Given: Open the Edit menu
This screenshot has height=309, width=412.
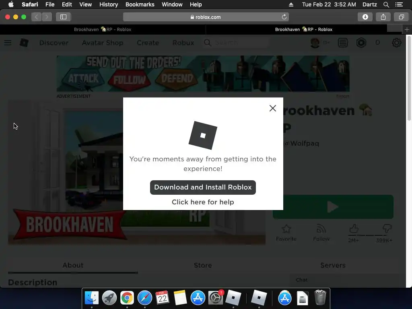Looking at the screenshot, I should click(67, 4).
